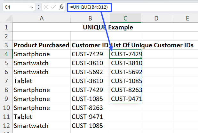Select row 2 header
The height and width of the screenshot is (133, 198).
[x=6, y=36]
